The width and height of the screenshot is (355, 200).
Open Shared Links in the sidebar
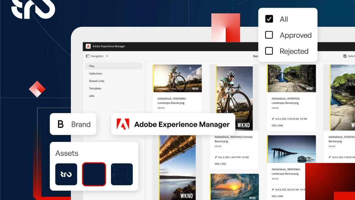[97, 81]
